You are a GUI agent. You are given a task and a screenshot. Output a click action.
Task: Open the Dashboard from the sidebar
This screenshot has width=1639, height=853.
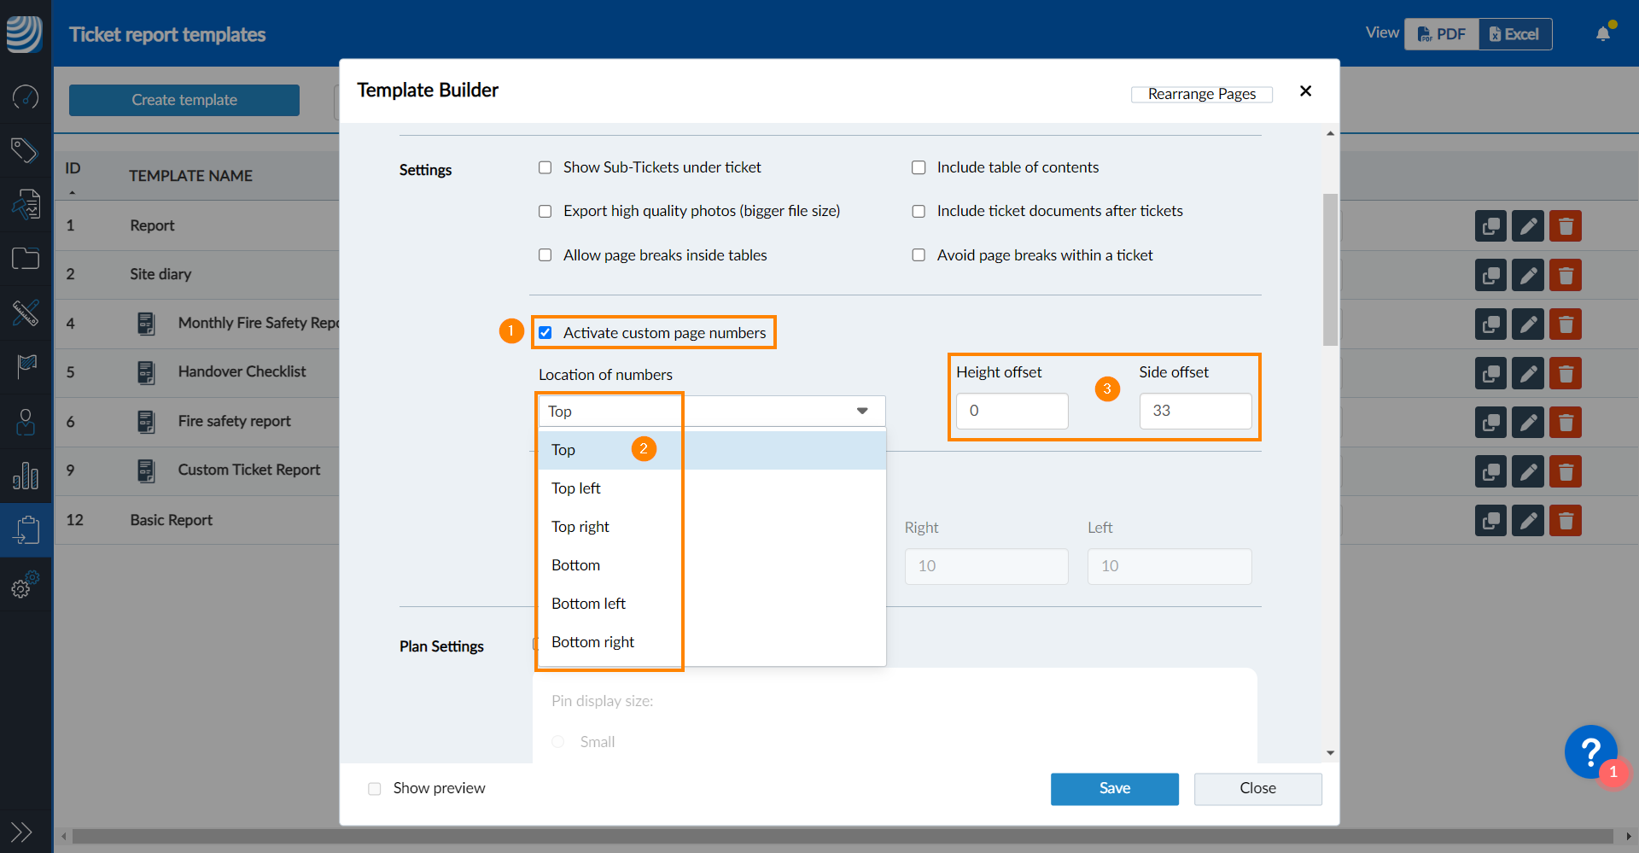point(26,97)
